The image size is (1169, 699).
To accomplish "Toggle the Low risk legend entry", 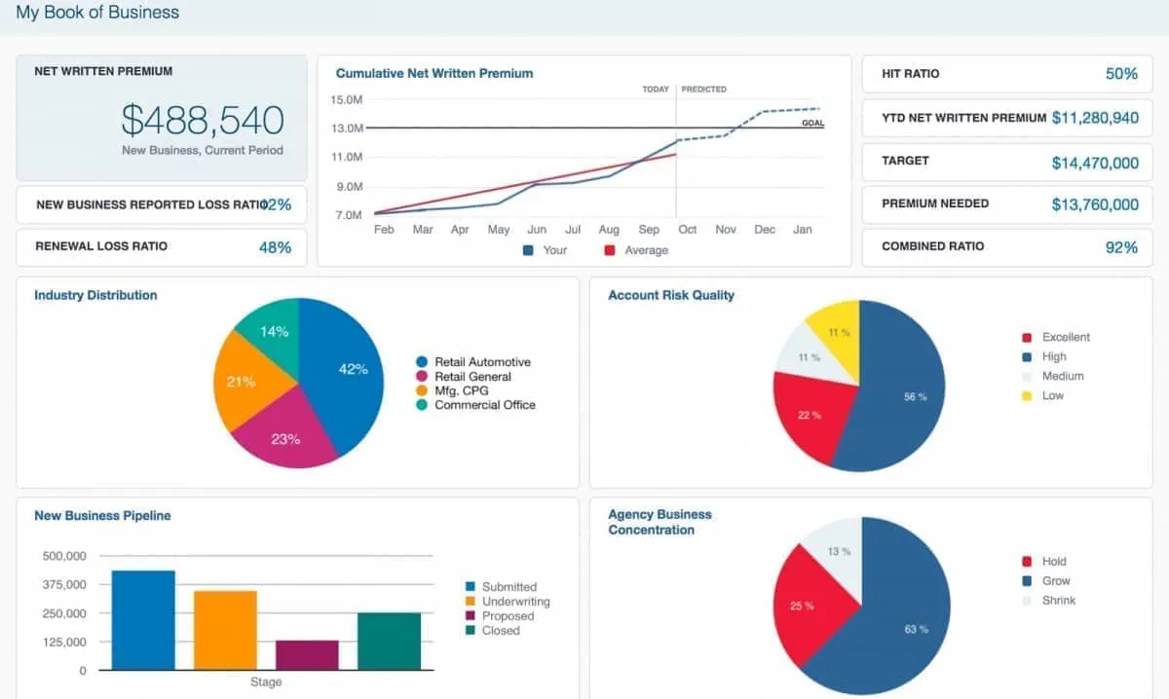I will (x=1025, y=395).
